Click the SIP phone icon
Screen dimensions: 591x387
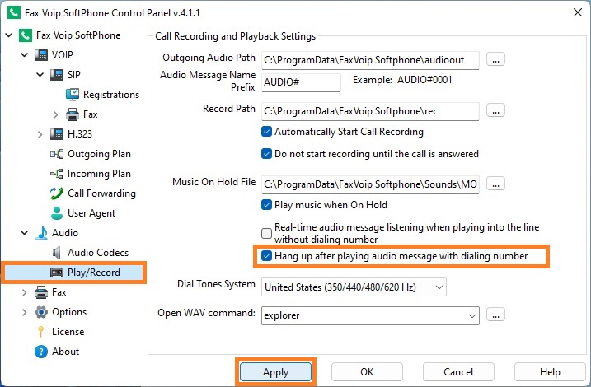click(x=57, y=75)
